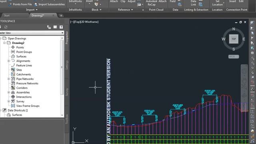The image size is (256, 144).
Task: Click the Import Subassemblies button
Action: click(50, 4)
